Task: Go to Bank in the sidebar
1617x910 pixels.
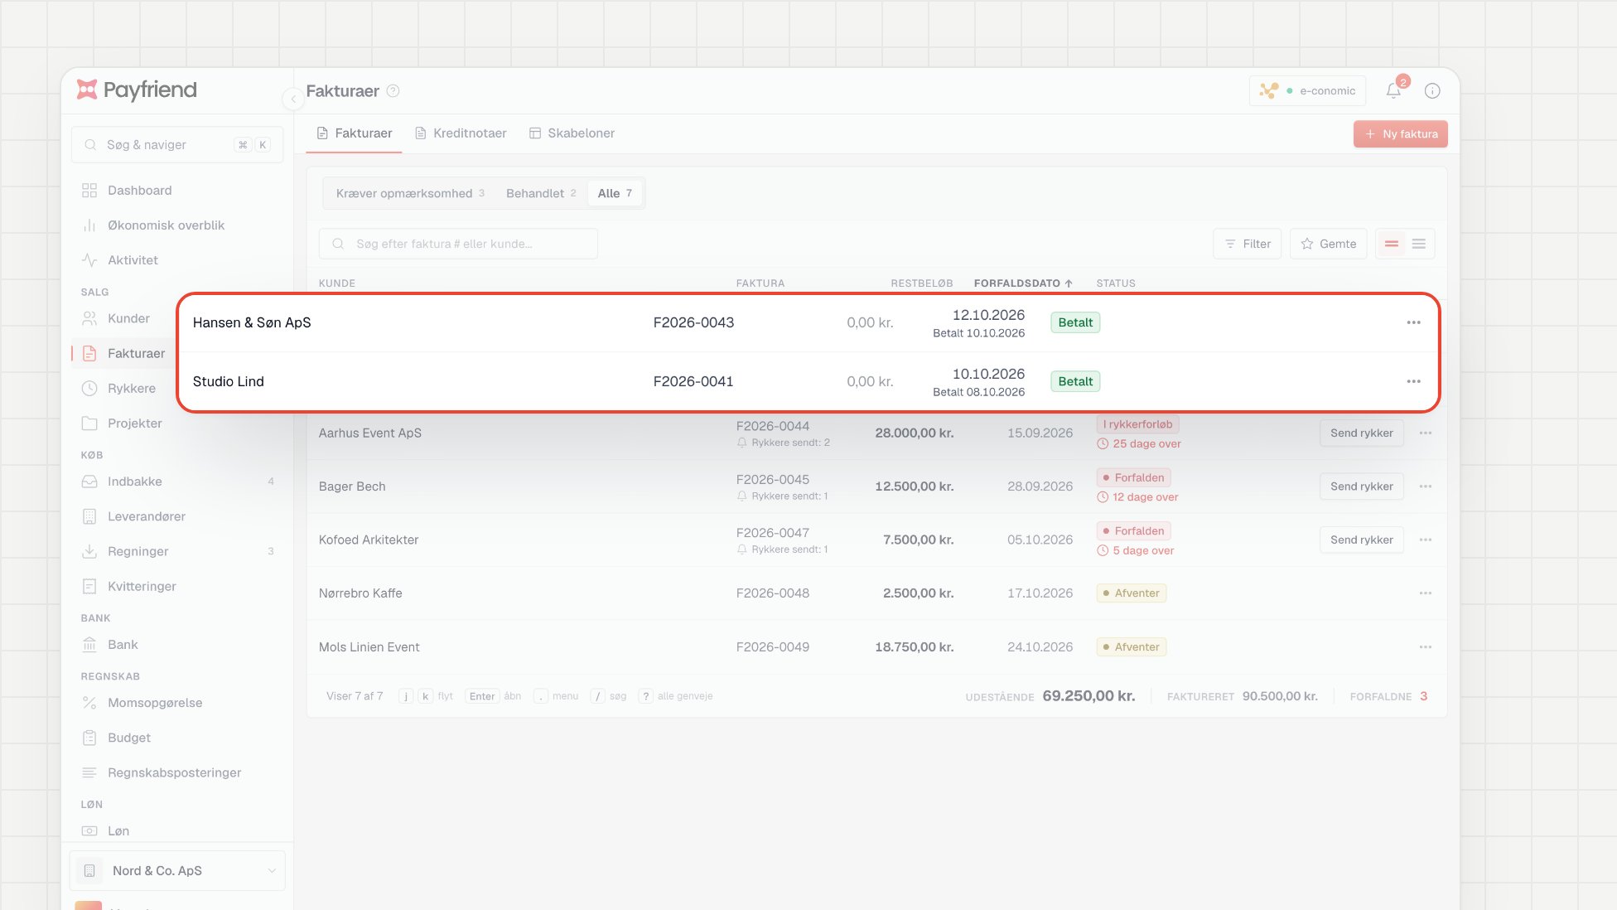Action: click(123, 645)
